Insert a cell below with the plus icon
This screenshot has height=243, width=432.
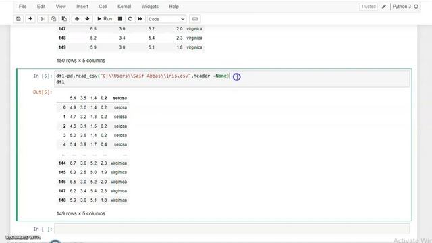tap(30, 19)
